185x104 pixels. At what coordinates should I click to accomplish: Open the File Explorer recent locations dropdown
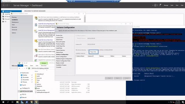(x=25, y=68)
